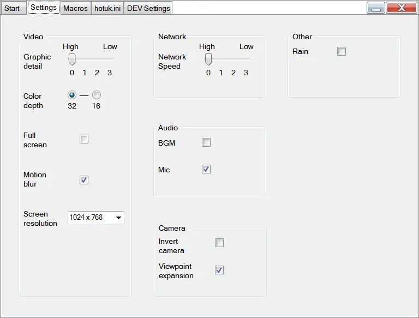Switch to the Start tab
Viewport: 419px width, 318px height.
13,8
